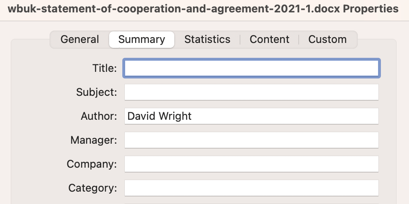Image resolution: width=409 pixels, height=204 pixels.
Task: Click the "Manager:" label text
Action: tap(94, 140)
